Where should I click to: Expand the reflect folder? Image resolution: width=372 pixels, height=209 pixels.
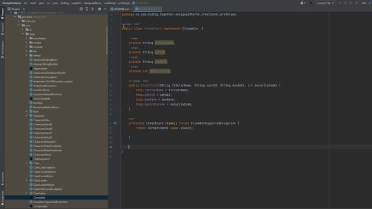point(27,56)
